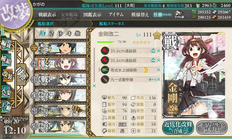Open the アイテム屋 item shop icon

(x=179, y=14)
